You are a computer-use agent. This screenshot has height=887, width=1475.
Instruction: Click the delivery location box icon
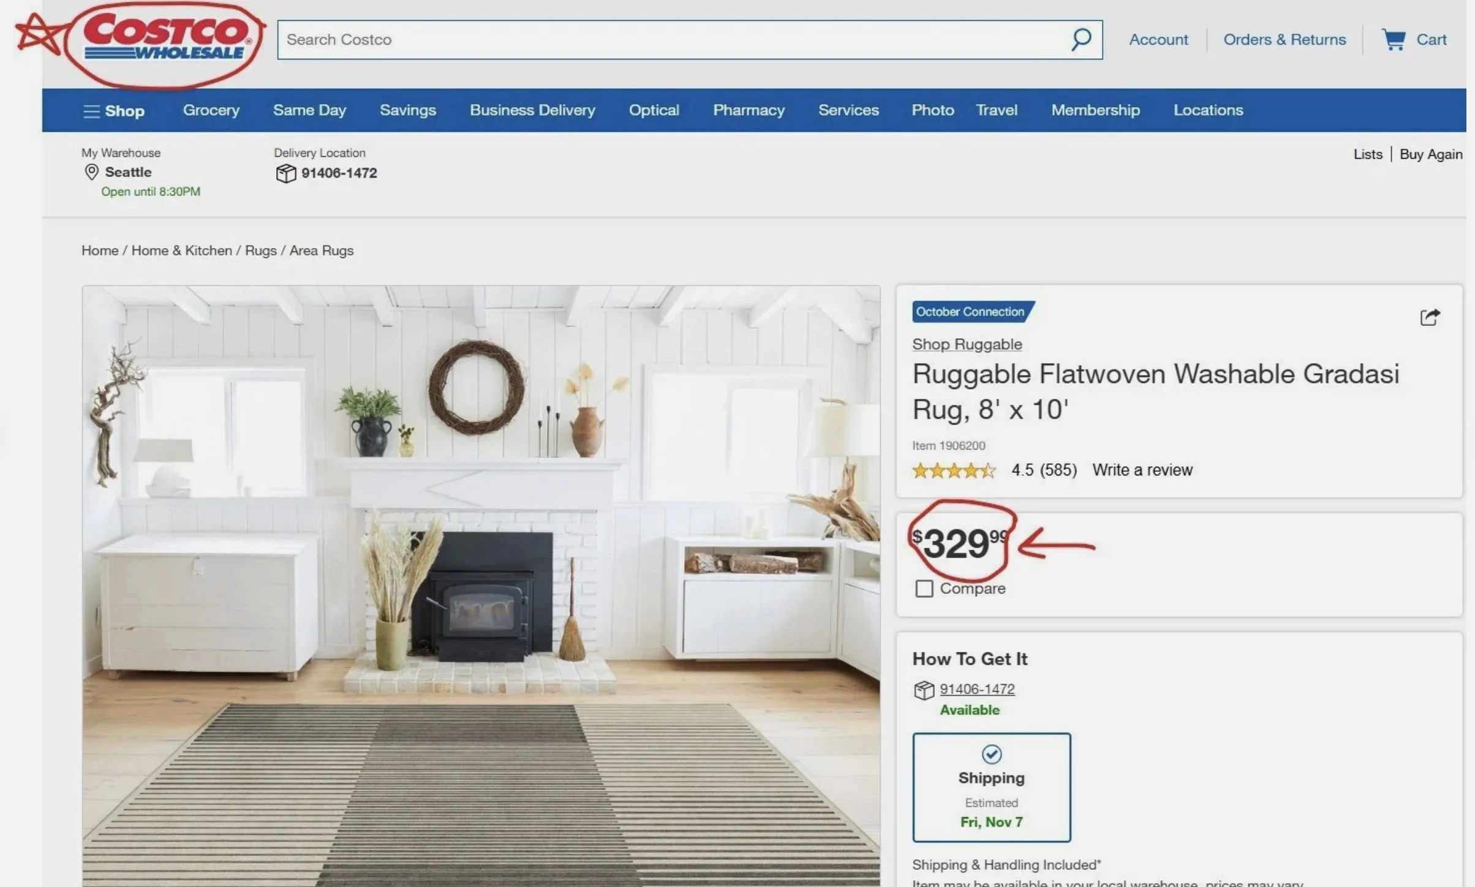tap(285, 173)
